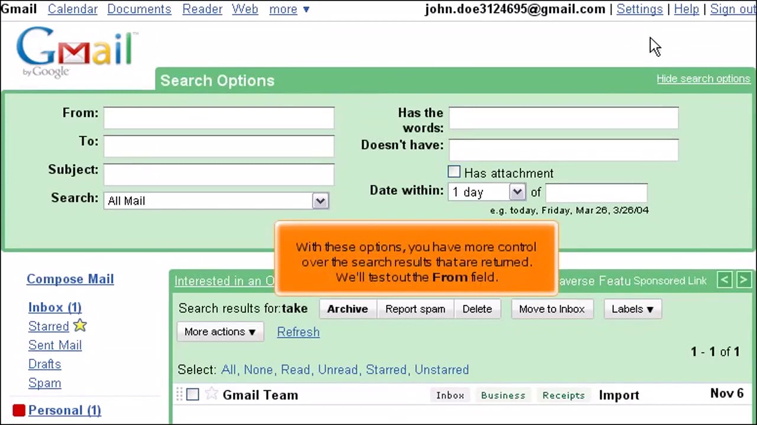The width and height of the screenshot is (757, 425).
Task: Sign out of the account
Action: tap(733, 9)
